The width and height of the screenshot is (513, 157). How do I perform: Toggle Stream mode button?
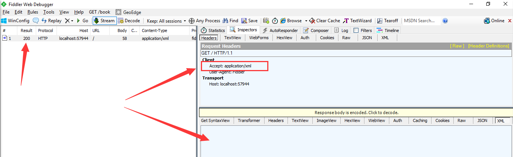pos(104,21)
